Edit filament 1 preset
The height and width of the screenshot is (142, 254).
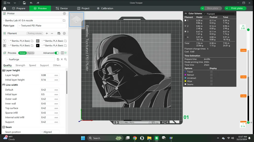click(x=32, y=41)
